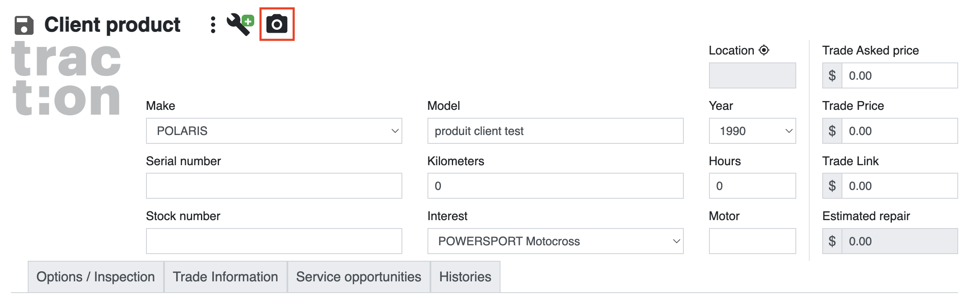This screenshot has width=980, height=296.
Task: Open the three-dot more options menu
Action: 213,25
